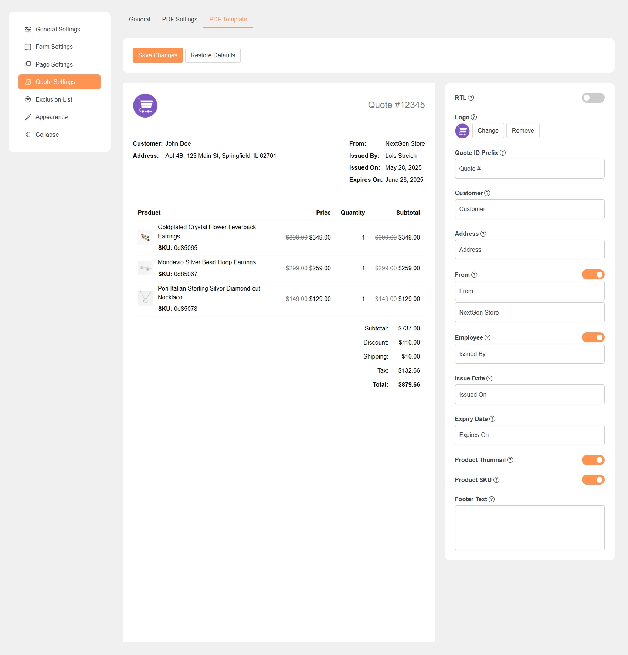Click the Save Changes button

[157, 55]
